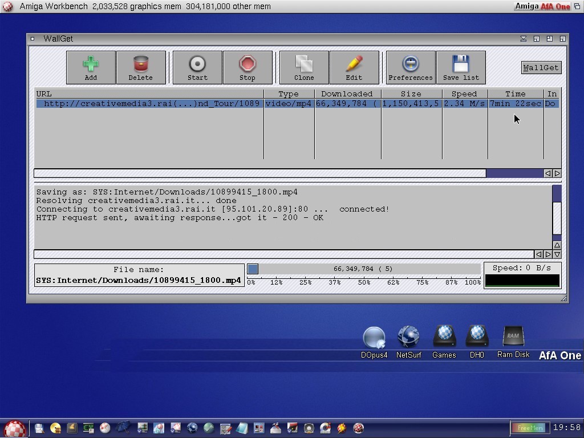Viewport: 584px width, 438px height.
Task: Click the Downloaded column header
Action: (347, 94)
